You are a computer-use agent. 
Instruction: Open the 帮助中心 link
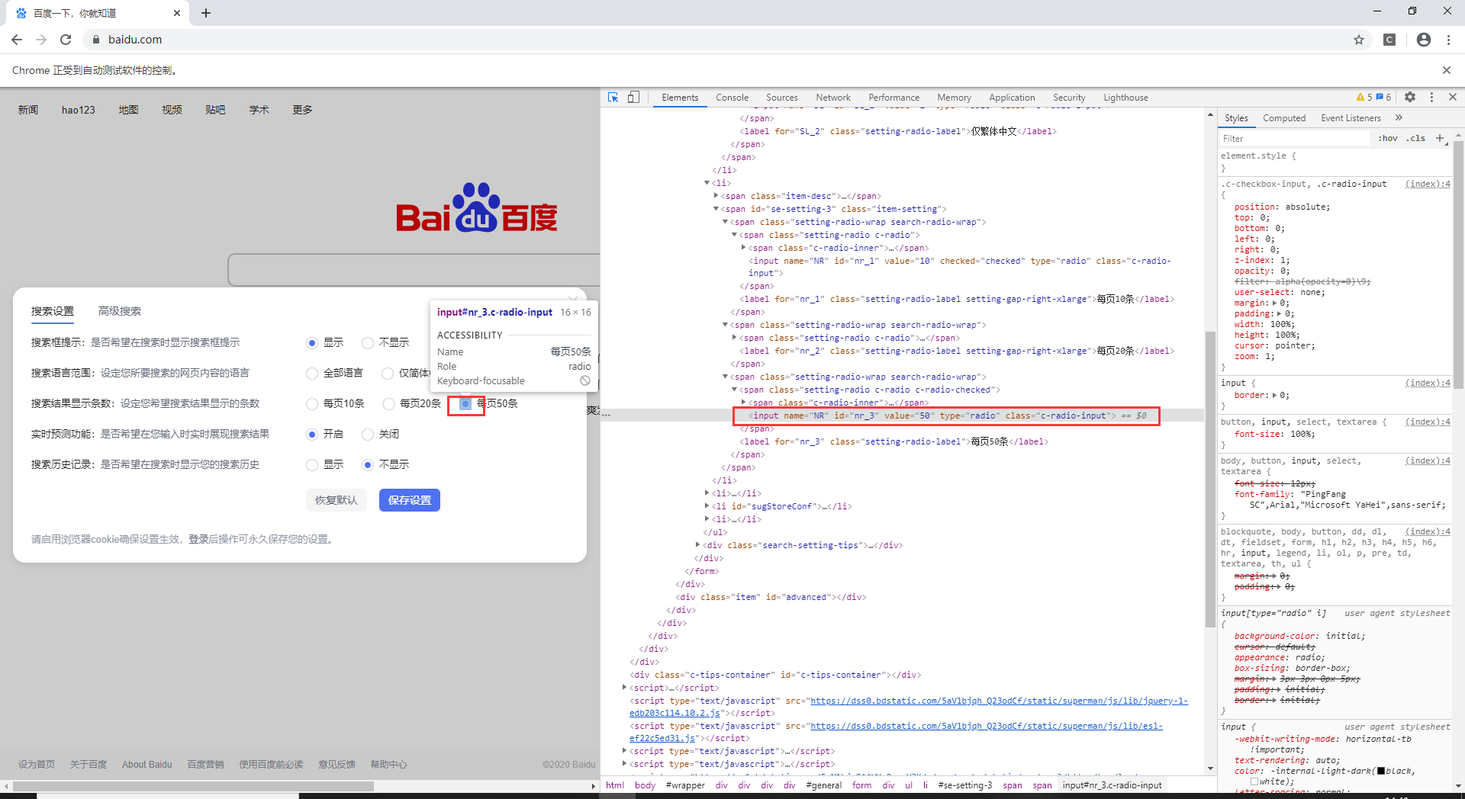(389, 764)
